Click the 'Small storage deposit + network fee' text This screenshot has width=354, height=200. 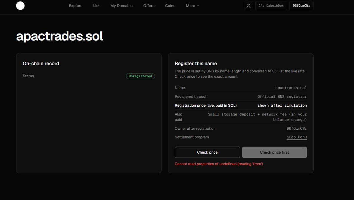(x=258, y=117)
